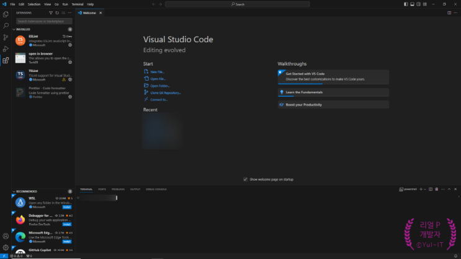Install the Debugger for Firefox extension
This screenshot has height=259, width=461.
(x=67, y=224)
